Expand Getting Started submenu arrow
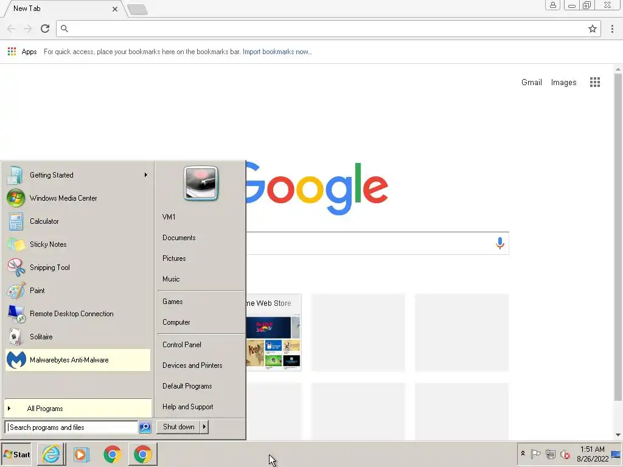 [146, 175]
